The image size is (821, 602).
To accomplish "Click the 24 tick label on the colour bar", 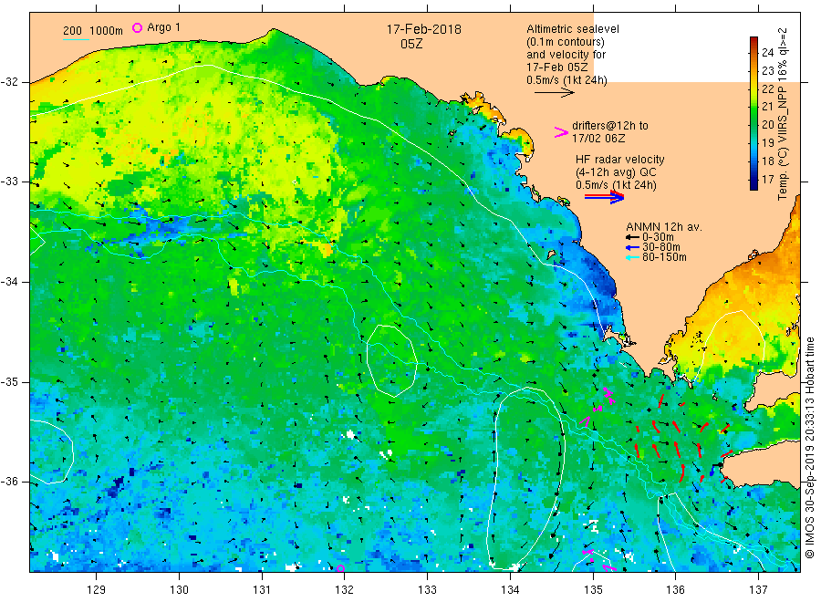I will (x=767, y=52).
